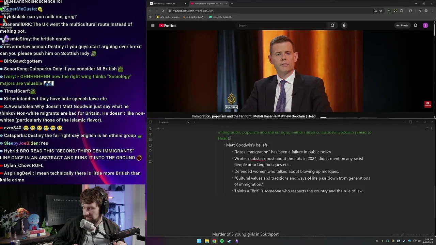Open the Chrome apps grid bookmark icon
Image resolution: width=436 pixels, height=245 pixels.
tap(150, 17)
